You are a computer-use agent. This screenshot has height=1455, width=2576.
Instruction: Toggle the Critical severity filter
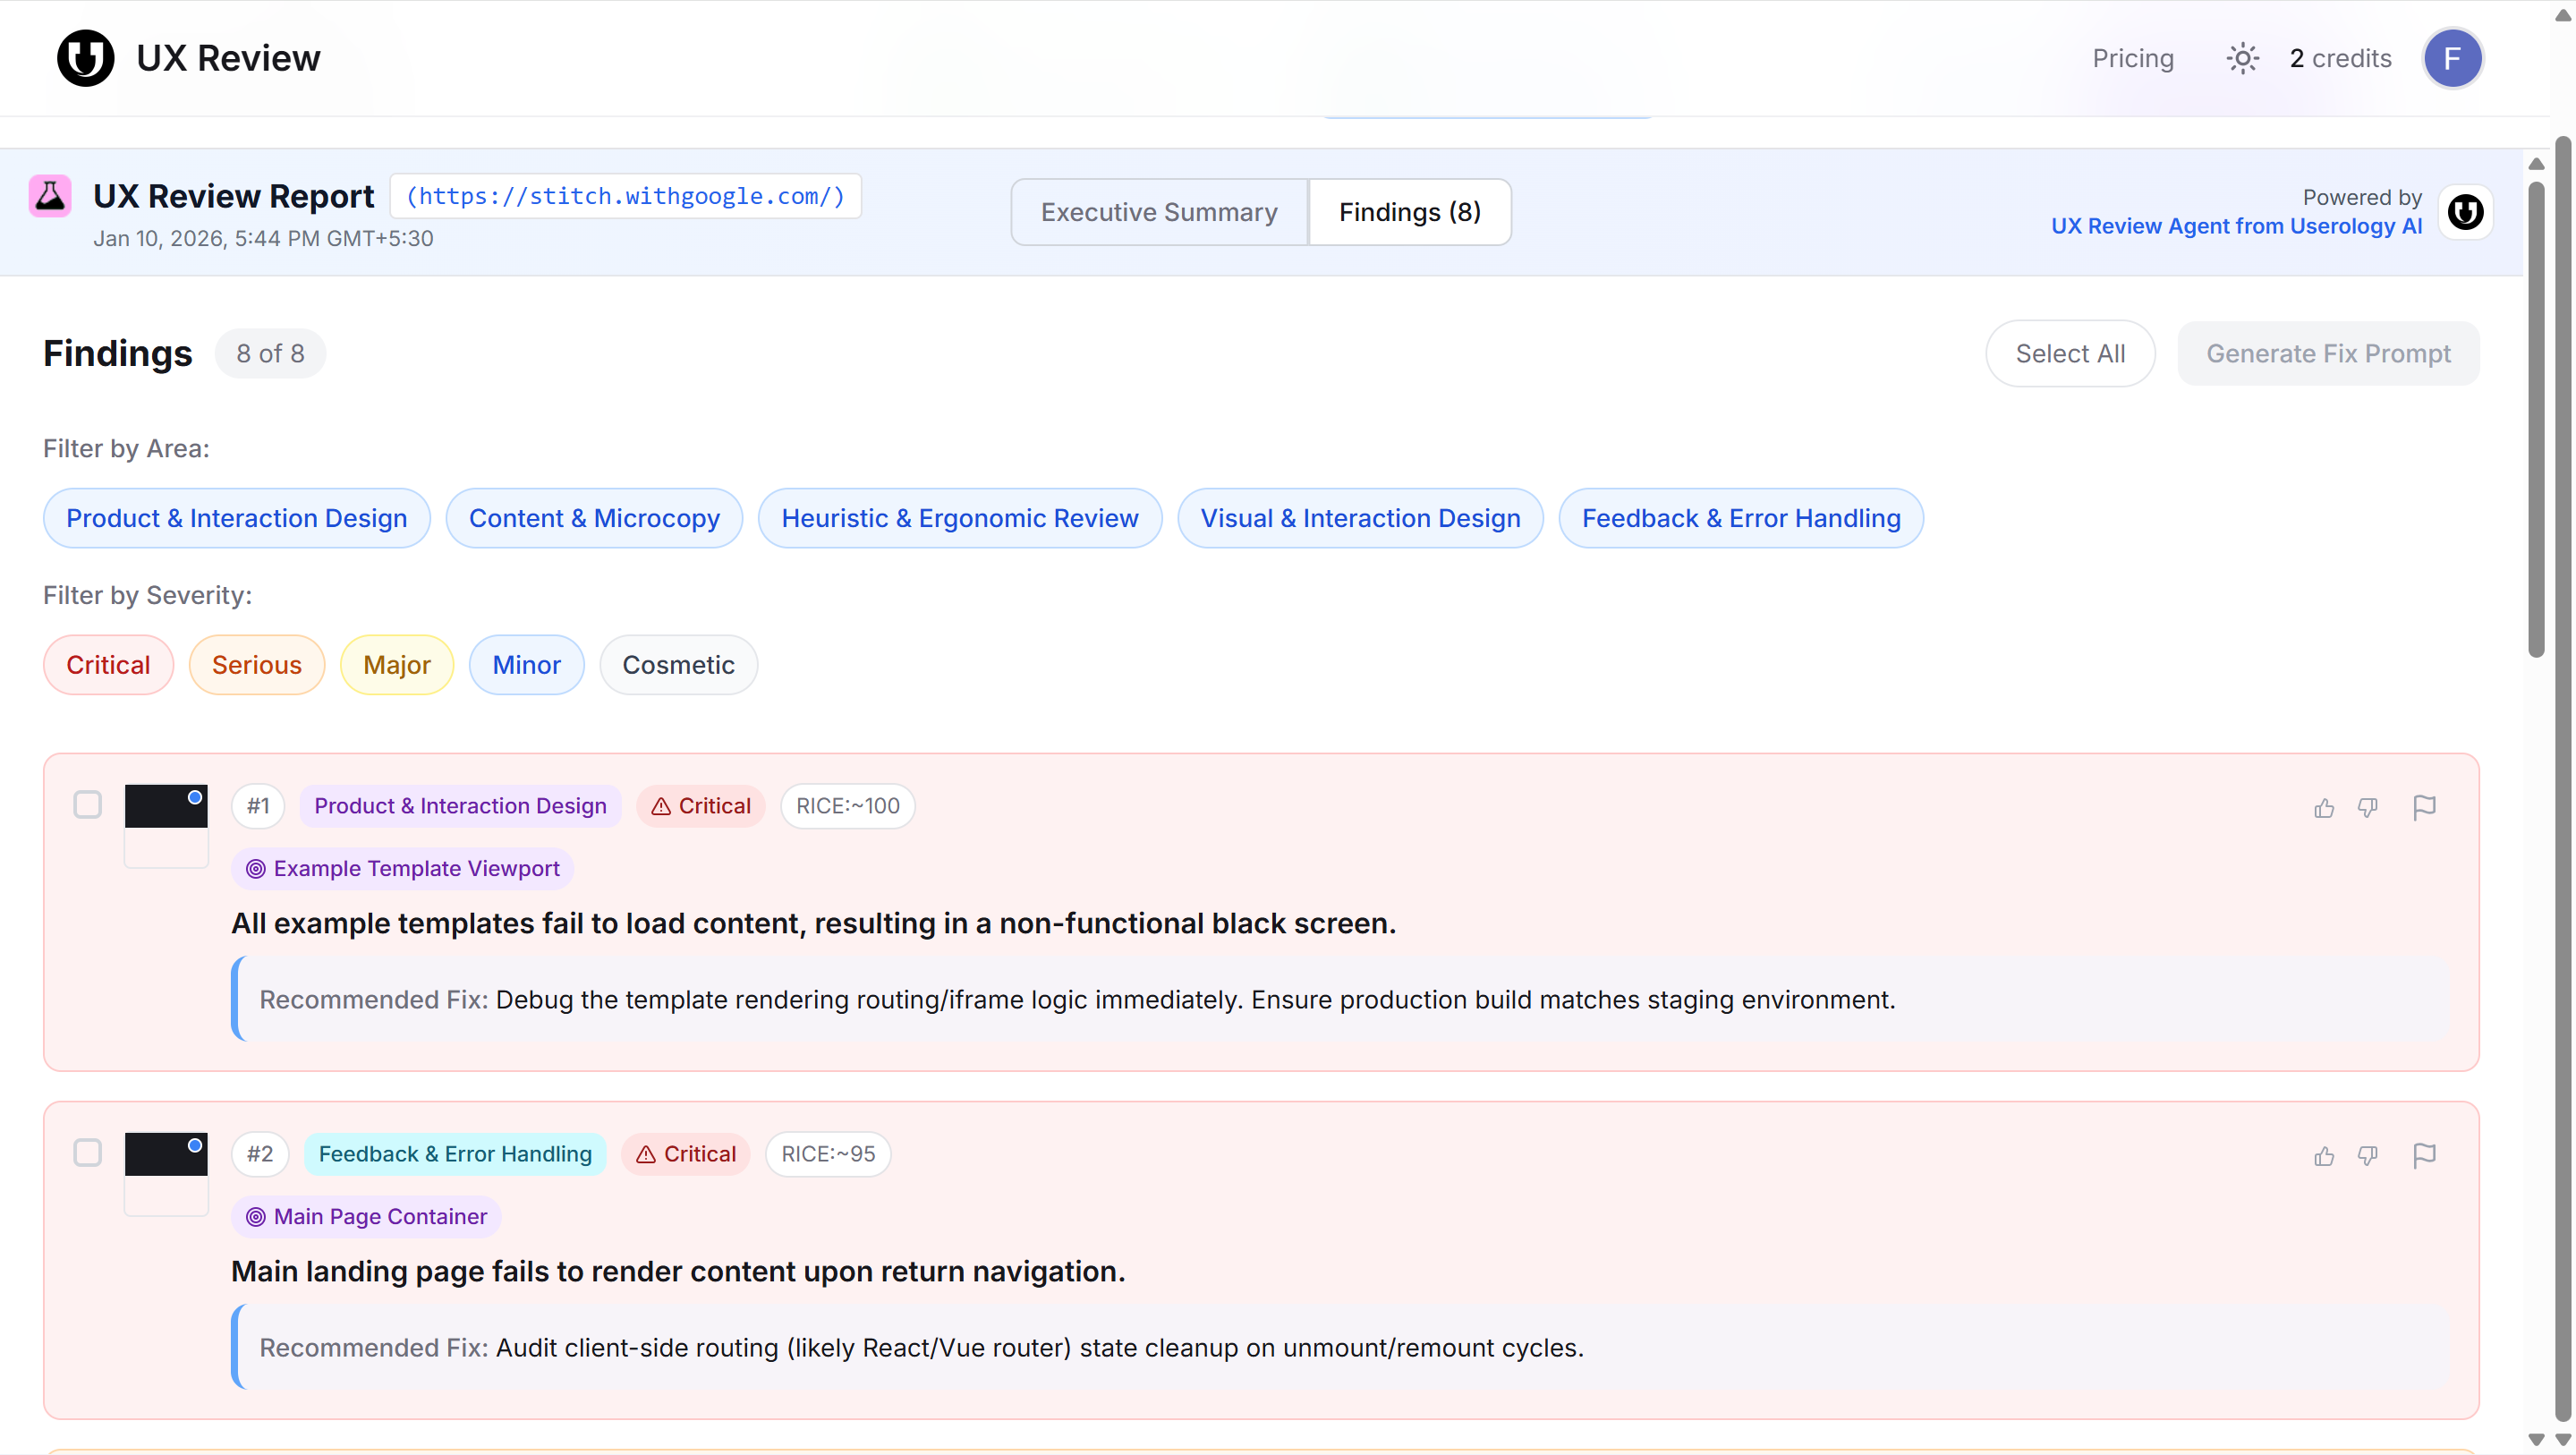click(108, 664)
